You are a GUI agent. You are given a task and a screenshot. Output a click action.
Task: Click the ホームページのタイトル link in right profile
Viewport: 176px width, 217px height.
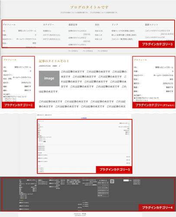[x=163, y=76]
